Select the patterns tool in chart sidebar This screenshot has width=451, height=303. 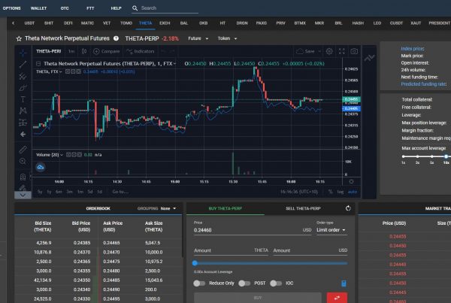(23, 111)
